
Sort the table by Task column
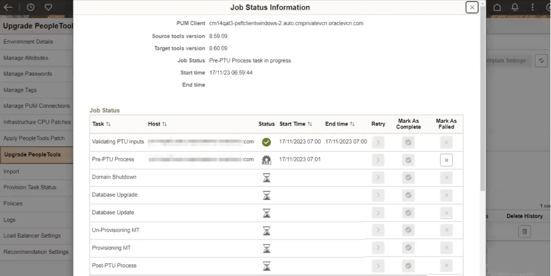click(108, 124)
